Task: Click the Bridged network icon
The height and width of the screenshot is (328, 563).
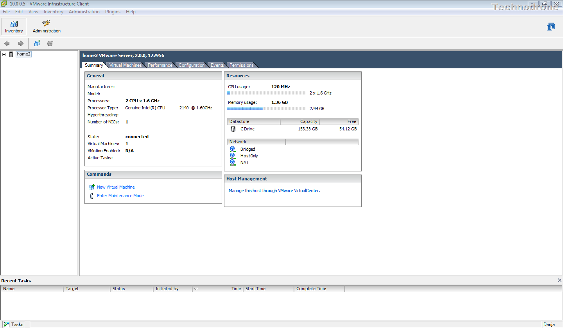Action: 233,149
